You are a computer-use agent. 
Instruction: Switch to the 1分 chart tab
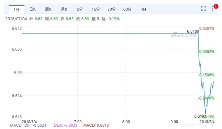[x=17, y=9]
